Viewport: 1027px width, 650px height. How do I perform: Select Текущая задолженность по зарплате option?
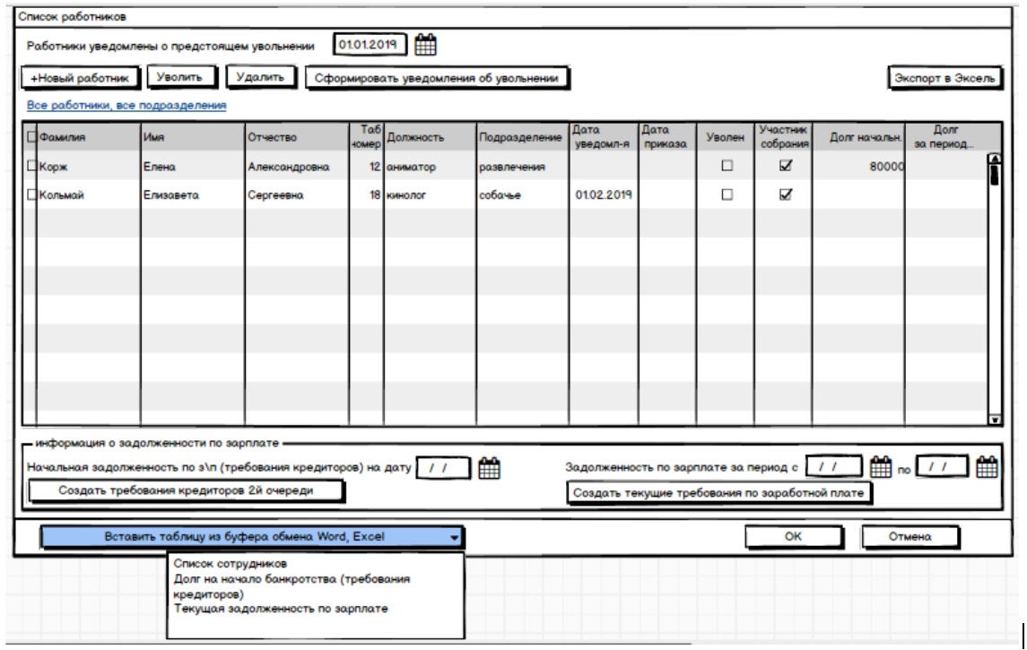click(281, 609)
